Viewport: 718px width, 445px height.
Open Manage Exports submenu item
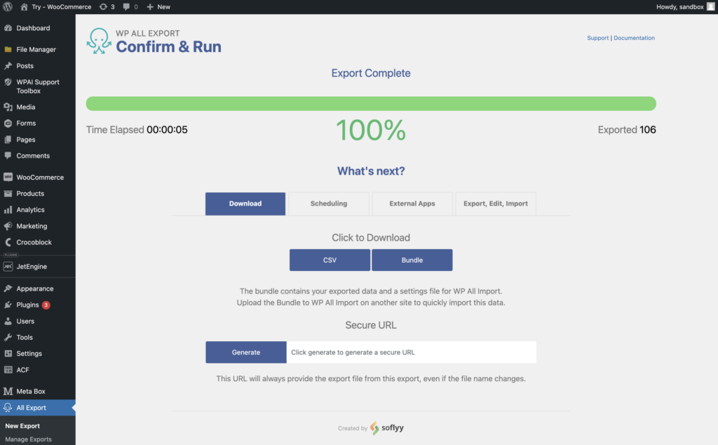tap(28, 439)
